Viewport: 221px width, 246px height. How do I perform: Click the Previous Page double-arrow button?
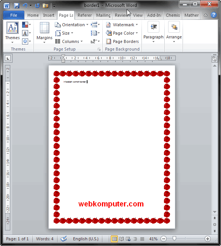(x=215, y=218)
